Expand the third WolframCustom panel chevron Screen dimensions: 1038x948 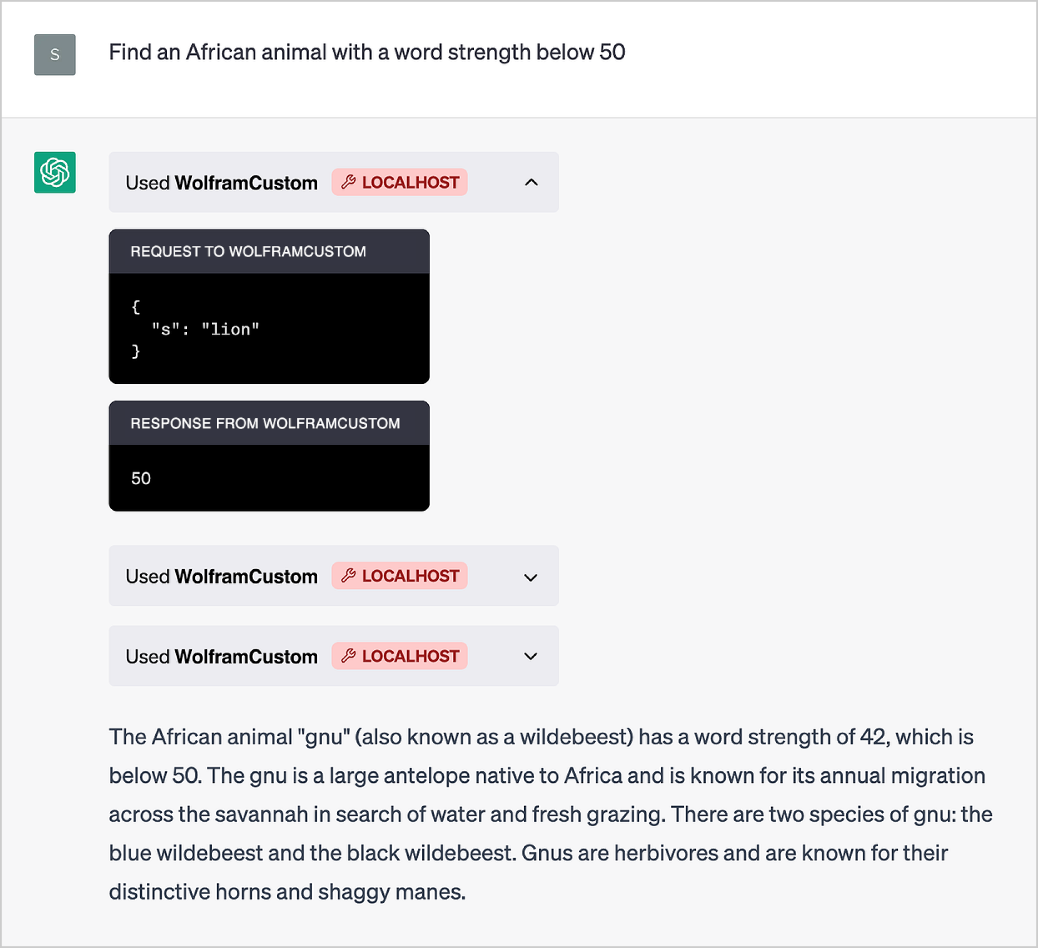(x=531, y=656)
